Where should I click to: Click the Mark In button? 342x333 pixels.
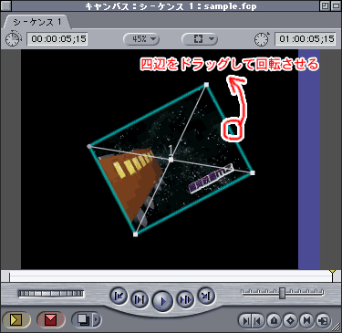point(244,320)
